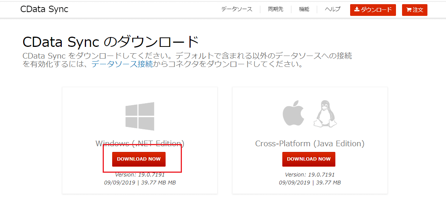446x209 pixels.
Task: Open the 機能 menu
Action: 304,9
